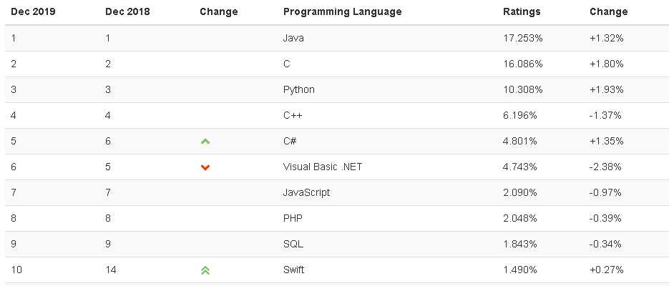Select the Python row name
This screenshot has width=669, height=286.
(x=298, y=89)
